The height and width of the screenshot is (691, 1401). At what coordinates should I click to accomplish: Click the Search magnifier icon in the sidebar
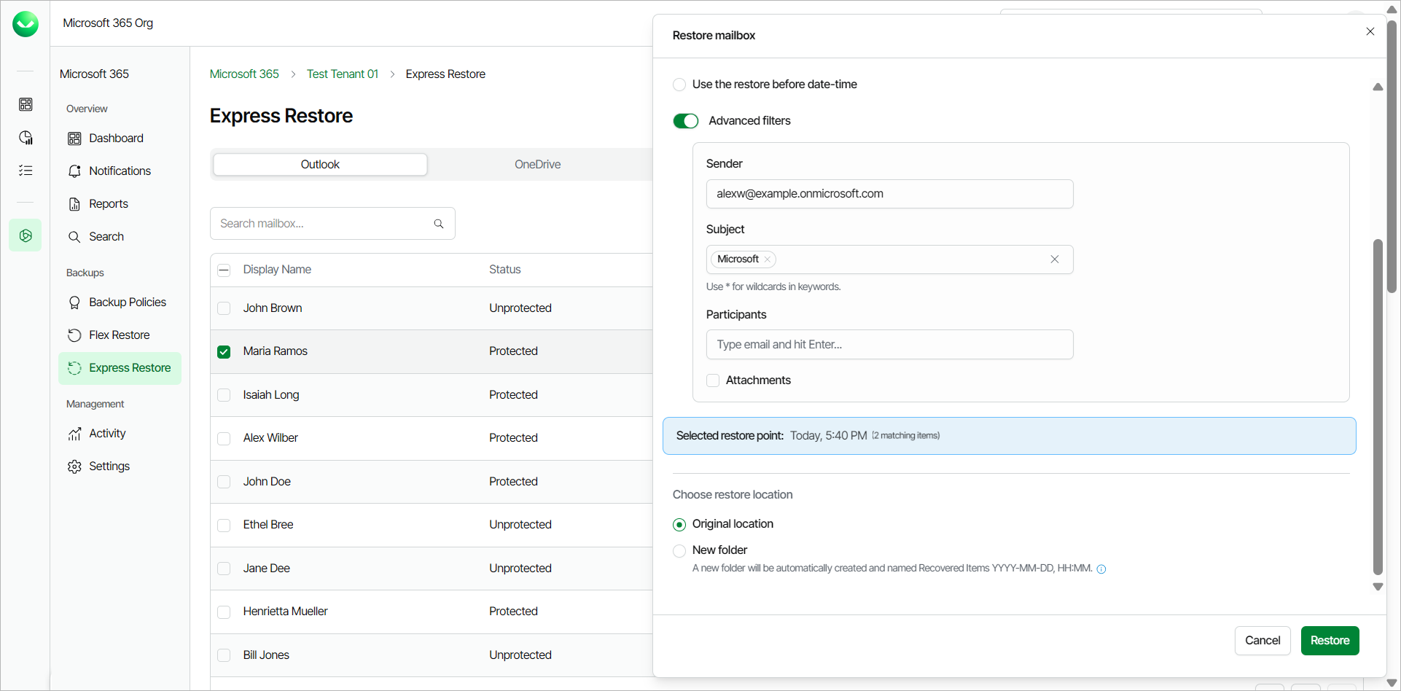[x=74, y=237]
